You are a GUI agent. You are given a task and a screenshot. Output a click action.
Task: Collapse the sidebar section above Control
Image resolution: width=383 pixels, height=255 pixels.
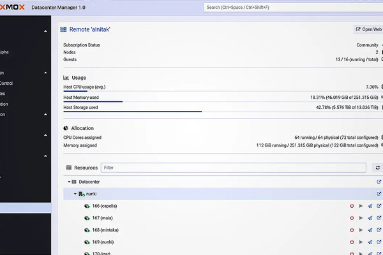click(x=45, y=73)
